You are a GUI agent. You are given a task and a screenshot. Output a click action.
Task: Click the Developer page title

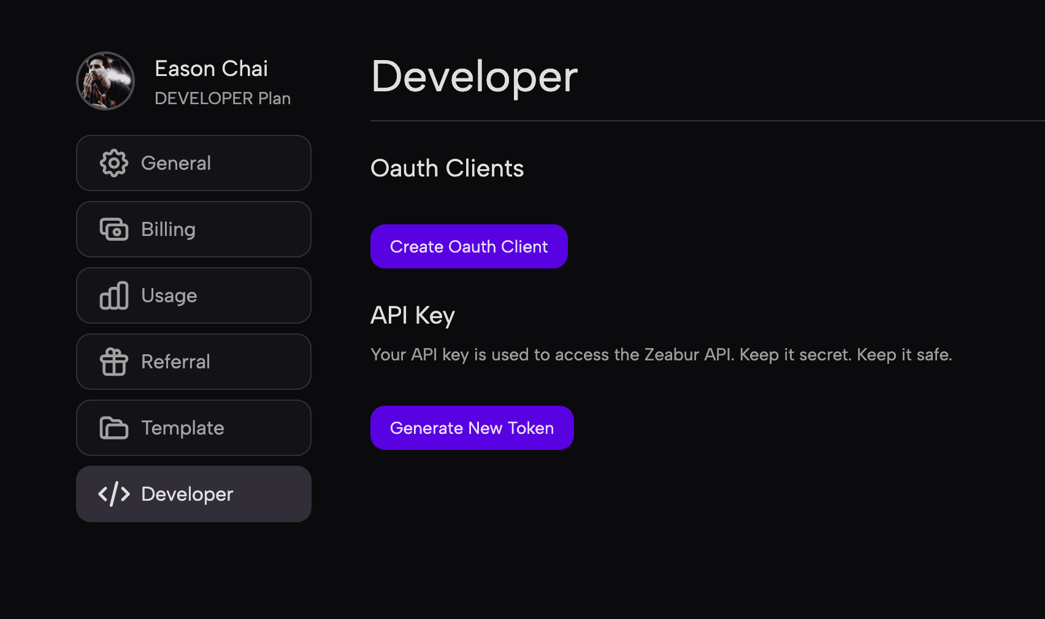click(x=475, y=77)
